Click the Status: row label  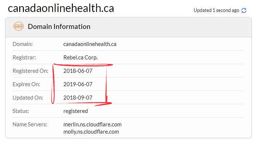point(21,111)
